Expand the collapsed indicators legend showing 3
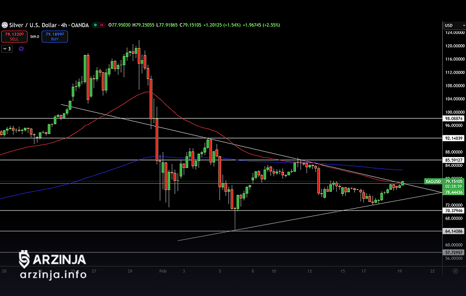Screen dimensions: 466x296 [x=7, y=49]
